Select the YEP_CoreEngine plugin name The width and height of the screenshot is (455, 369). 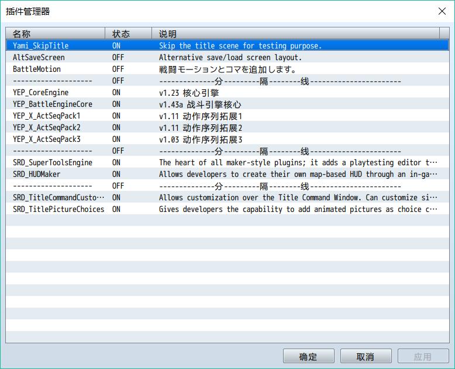tap(40, 92)
